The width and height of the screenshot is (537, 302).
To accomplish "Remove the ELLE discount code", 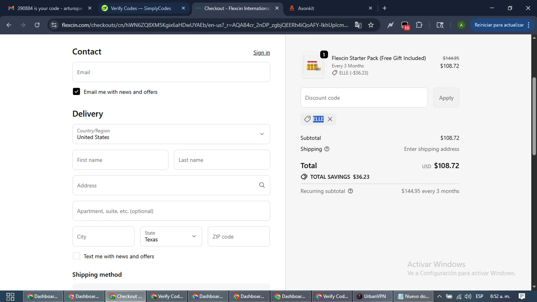I will point(330,119).
